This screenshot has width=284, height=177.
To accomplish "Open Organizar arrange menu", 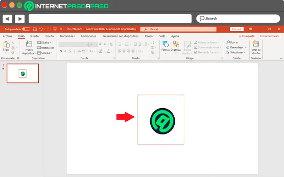I will [x=176, y=47].
